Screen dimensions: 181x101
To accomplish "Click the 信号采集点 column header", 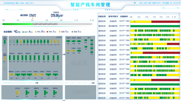I will click(113, 17).
